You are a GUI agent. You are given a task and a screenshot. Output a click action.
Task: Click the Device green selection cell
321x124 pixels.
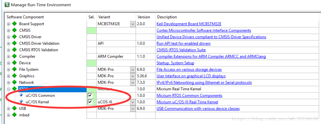[x=92, y=63]
